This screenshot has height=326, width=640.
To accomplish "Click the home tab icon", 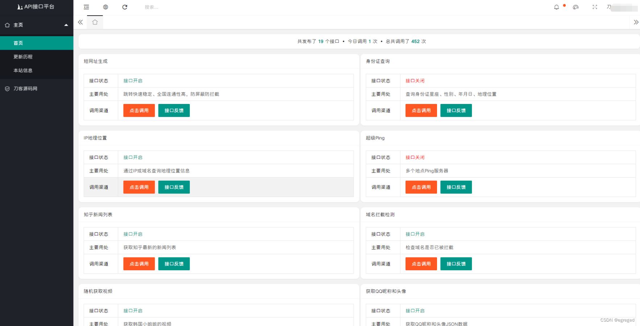I will [95, 22].
